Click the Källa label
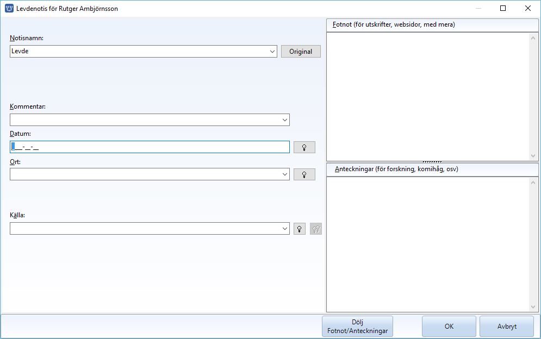 [x=17, y=215]
